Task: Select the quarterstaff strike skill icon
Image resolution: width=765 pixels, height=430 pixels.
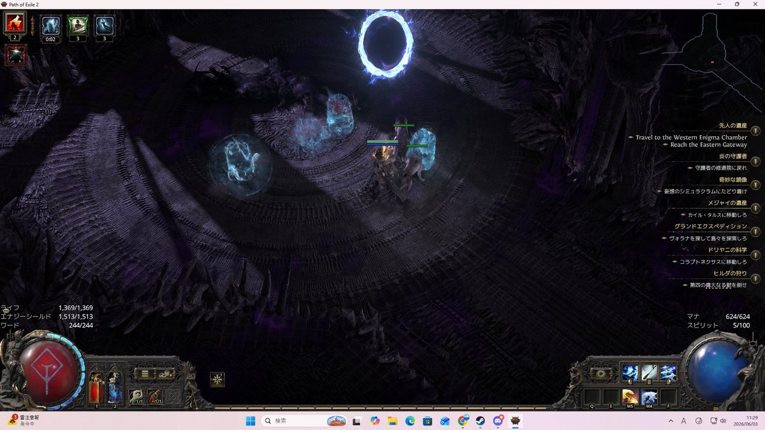Action: [x=650, y=373]
